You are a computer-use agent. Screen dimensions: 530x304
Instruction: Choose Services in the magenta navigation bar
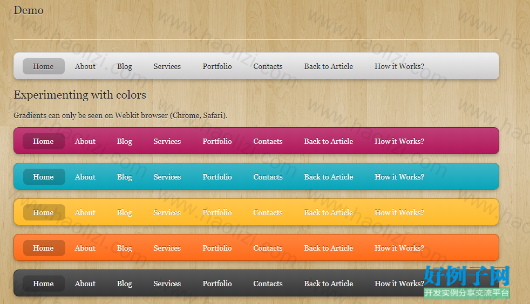click(167, 141)
